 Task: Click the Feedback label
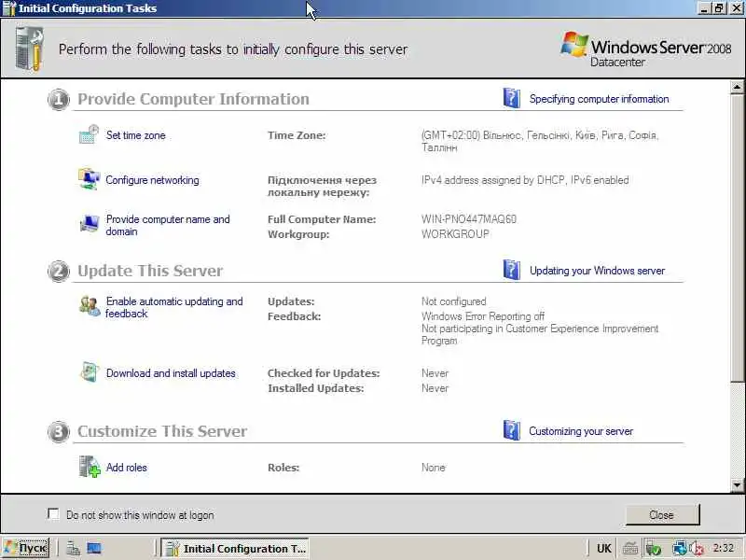294,316
